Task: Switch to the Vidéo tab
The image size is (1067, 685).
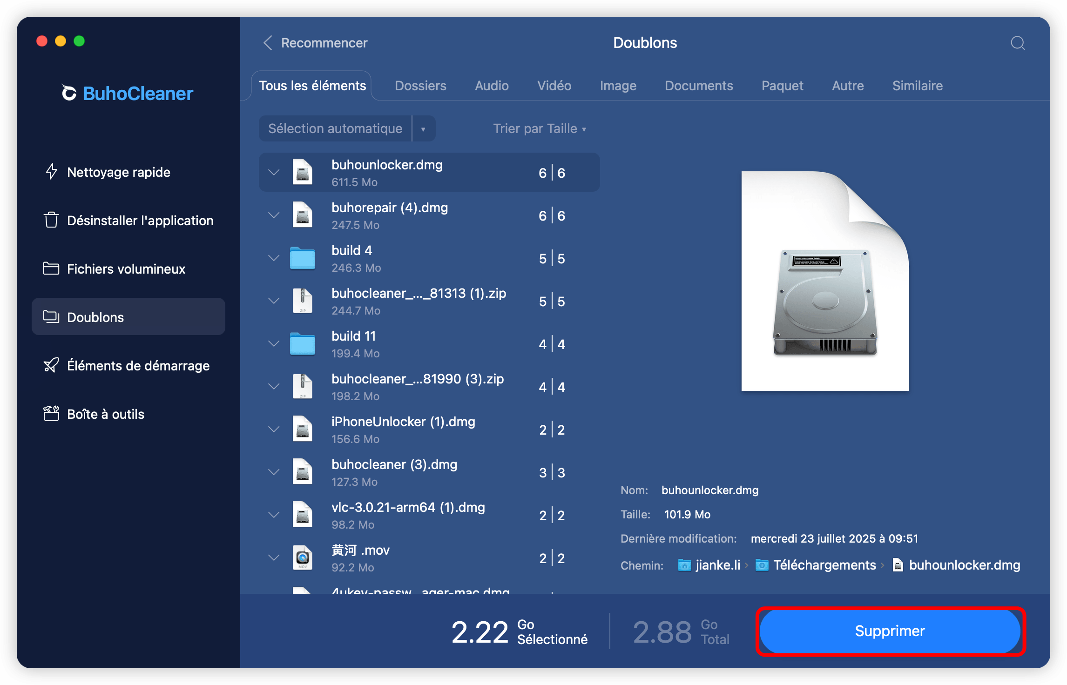Action: (x=554, y=86)
